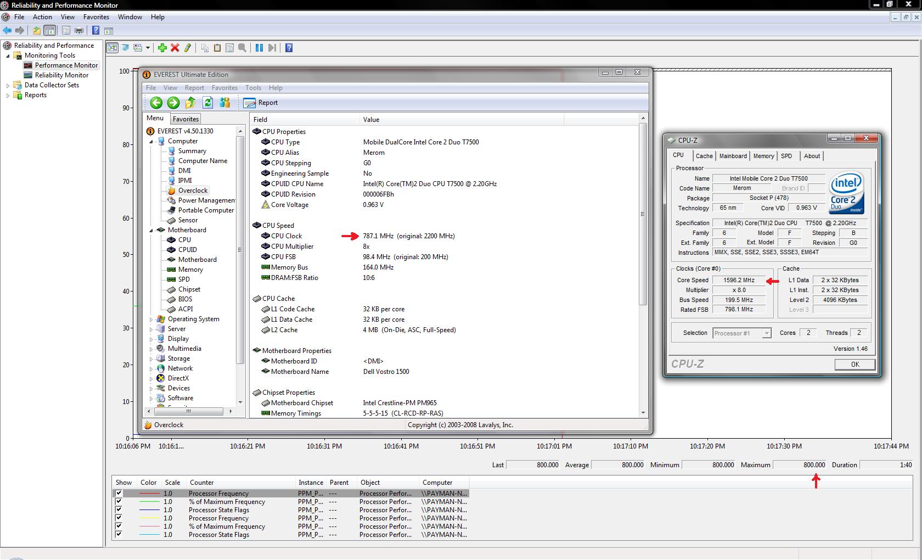This screenshot has height=560, width=922.
Task: Click the Counter column header in the counter list
Action: (240, 483)
